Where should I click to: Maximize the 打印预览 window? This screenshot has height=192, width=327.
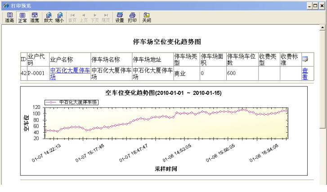click(x=315, y=5)
